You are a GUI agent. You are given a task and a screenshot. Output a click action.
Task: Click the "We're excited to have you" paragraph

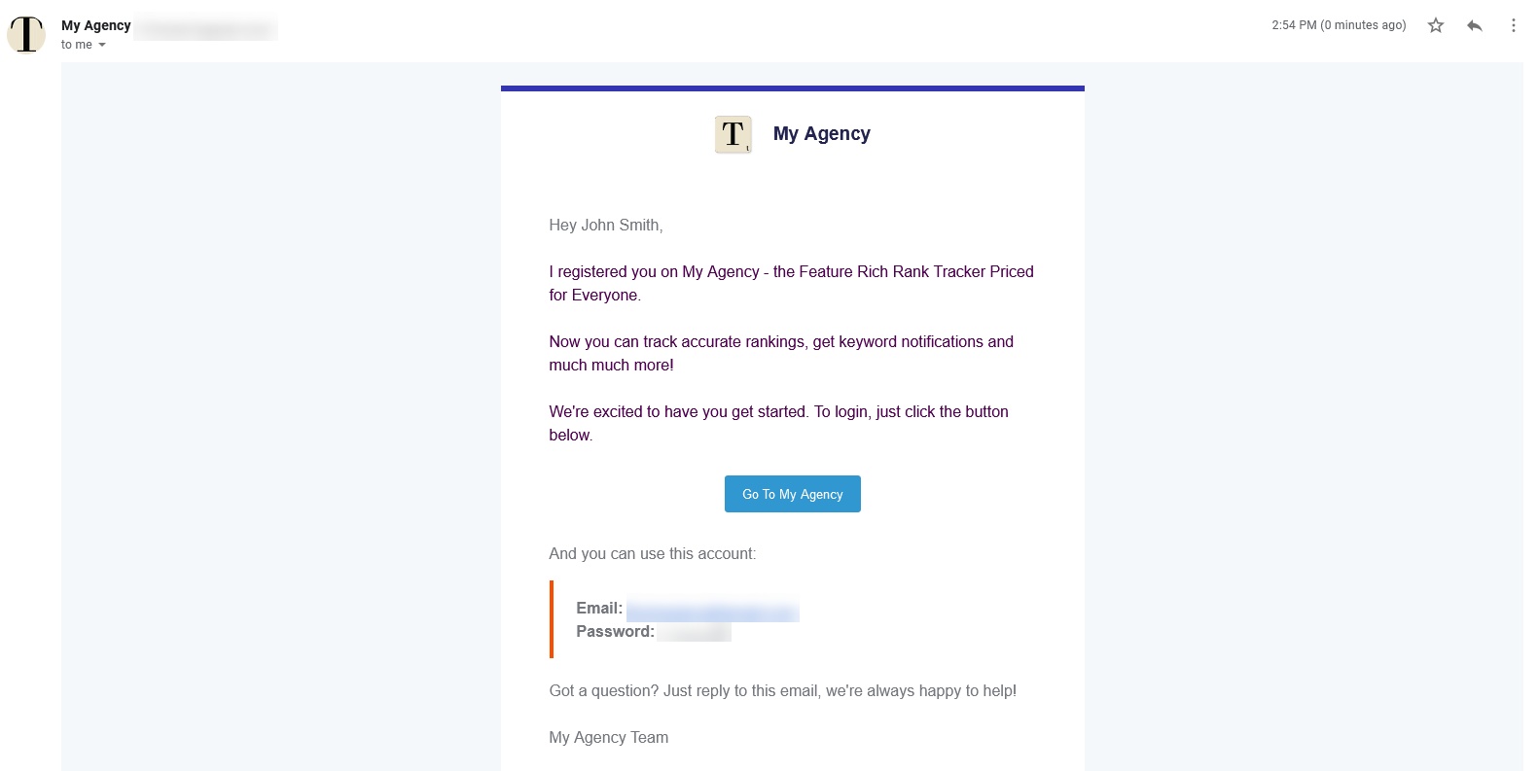778,423
